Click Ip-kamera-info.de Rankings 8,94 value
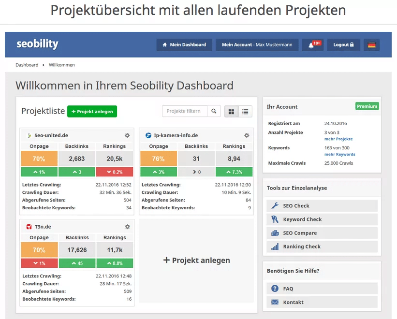This screenshot has width=397, height=319. point(234,159)
